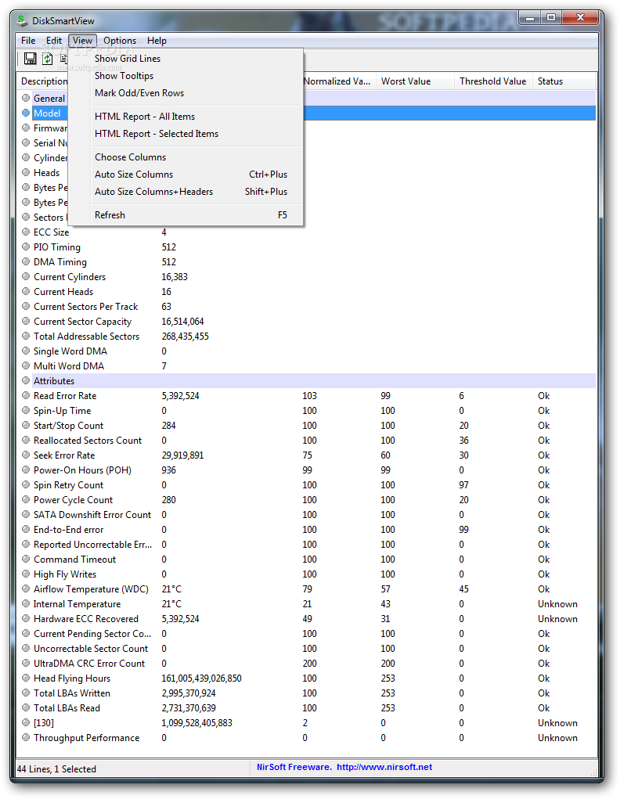Open the Help menu

tap(157, 41)
